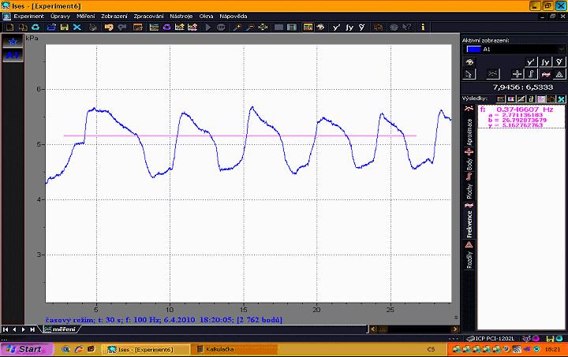Switch to Kalkulačka in taskbar

(x=234, y=349)
